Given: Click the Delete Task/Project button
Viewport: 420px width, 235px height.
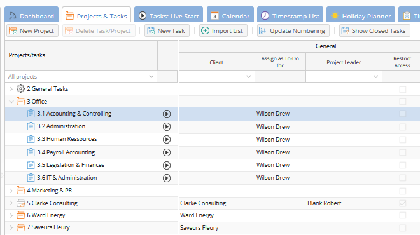Looking at the screenshot, I should coord(99,30).
